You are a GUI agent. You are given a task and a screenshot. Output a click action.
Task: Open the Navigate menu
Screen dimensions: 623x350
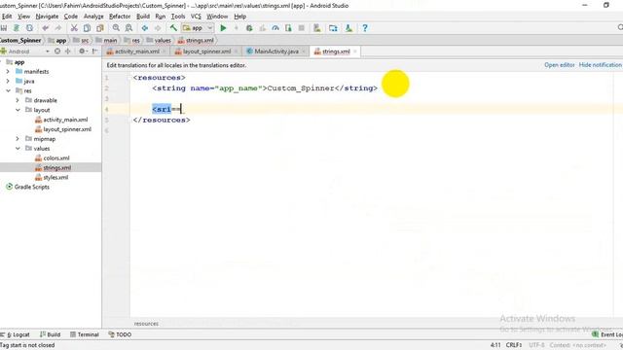(47, 17)
